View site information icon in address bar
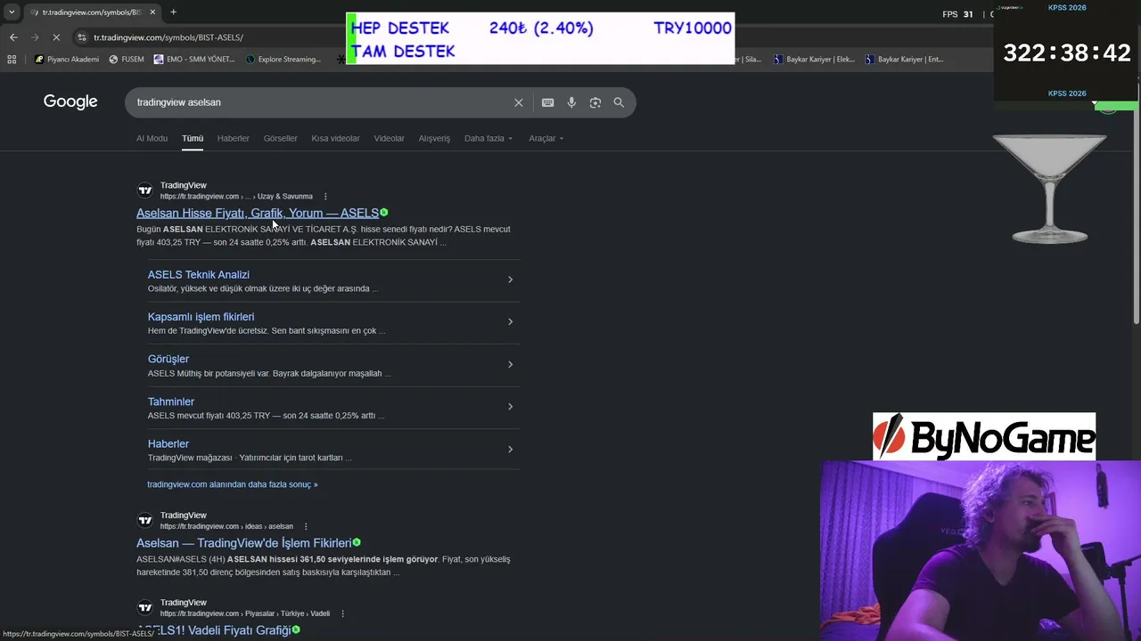1141x641 pixels. click(x=82, y=37)
